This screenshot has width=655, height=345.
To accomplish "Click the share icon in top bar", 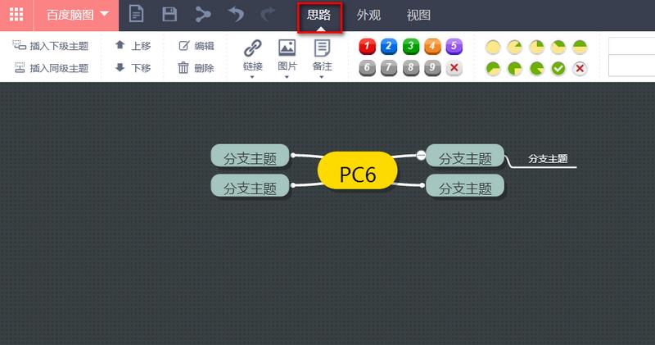I will click(203, 15).
